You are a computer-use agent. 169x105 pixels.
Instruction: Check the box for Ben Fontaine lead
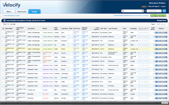tap(3, 90)
